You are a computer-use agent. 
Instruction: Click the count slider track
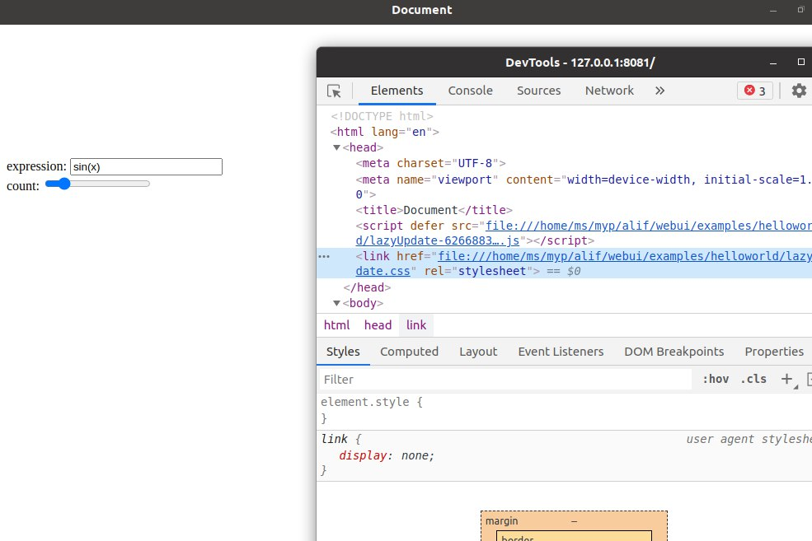coord(97,184)
